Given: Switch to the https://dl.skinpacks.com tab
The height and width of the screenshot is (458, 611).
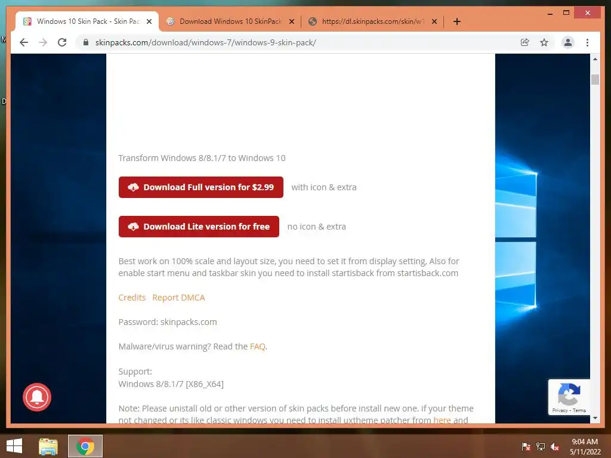Looking at the screenshot, I should [x=372, y=21].
